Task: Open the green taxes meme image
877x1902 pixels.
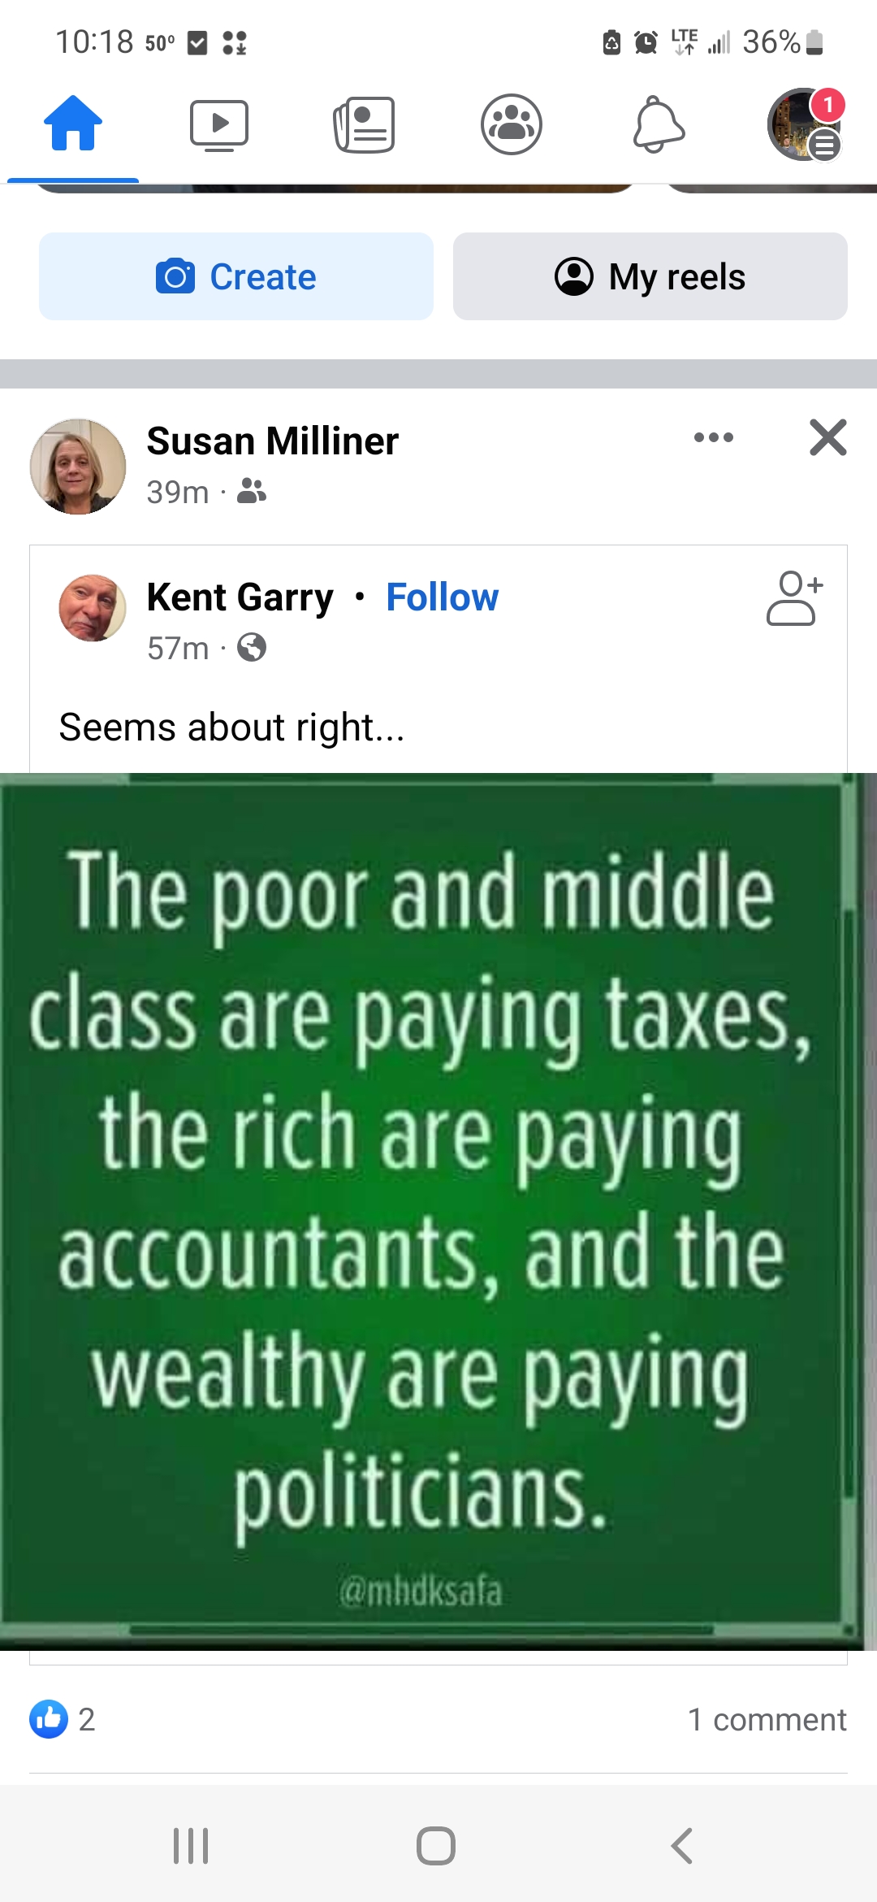Action: pos(438,1211)
